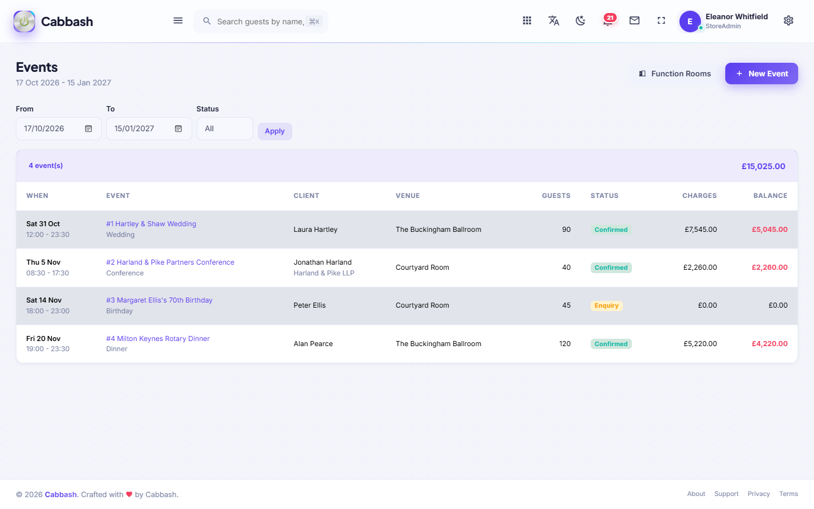Select the £5,045.00 balance amount

coord(769,230)
